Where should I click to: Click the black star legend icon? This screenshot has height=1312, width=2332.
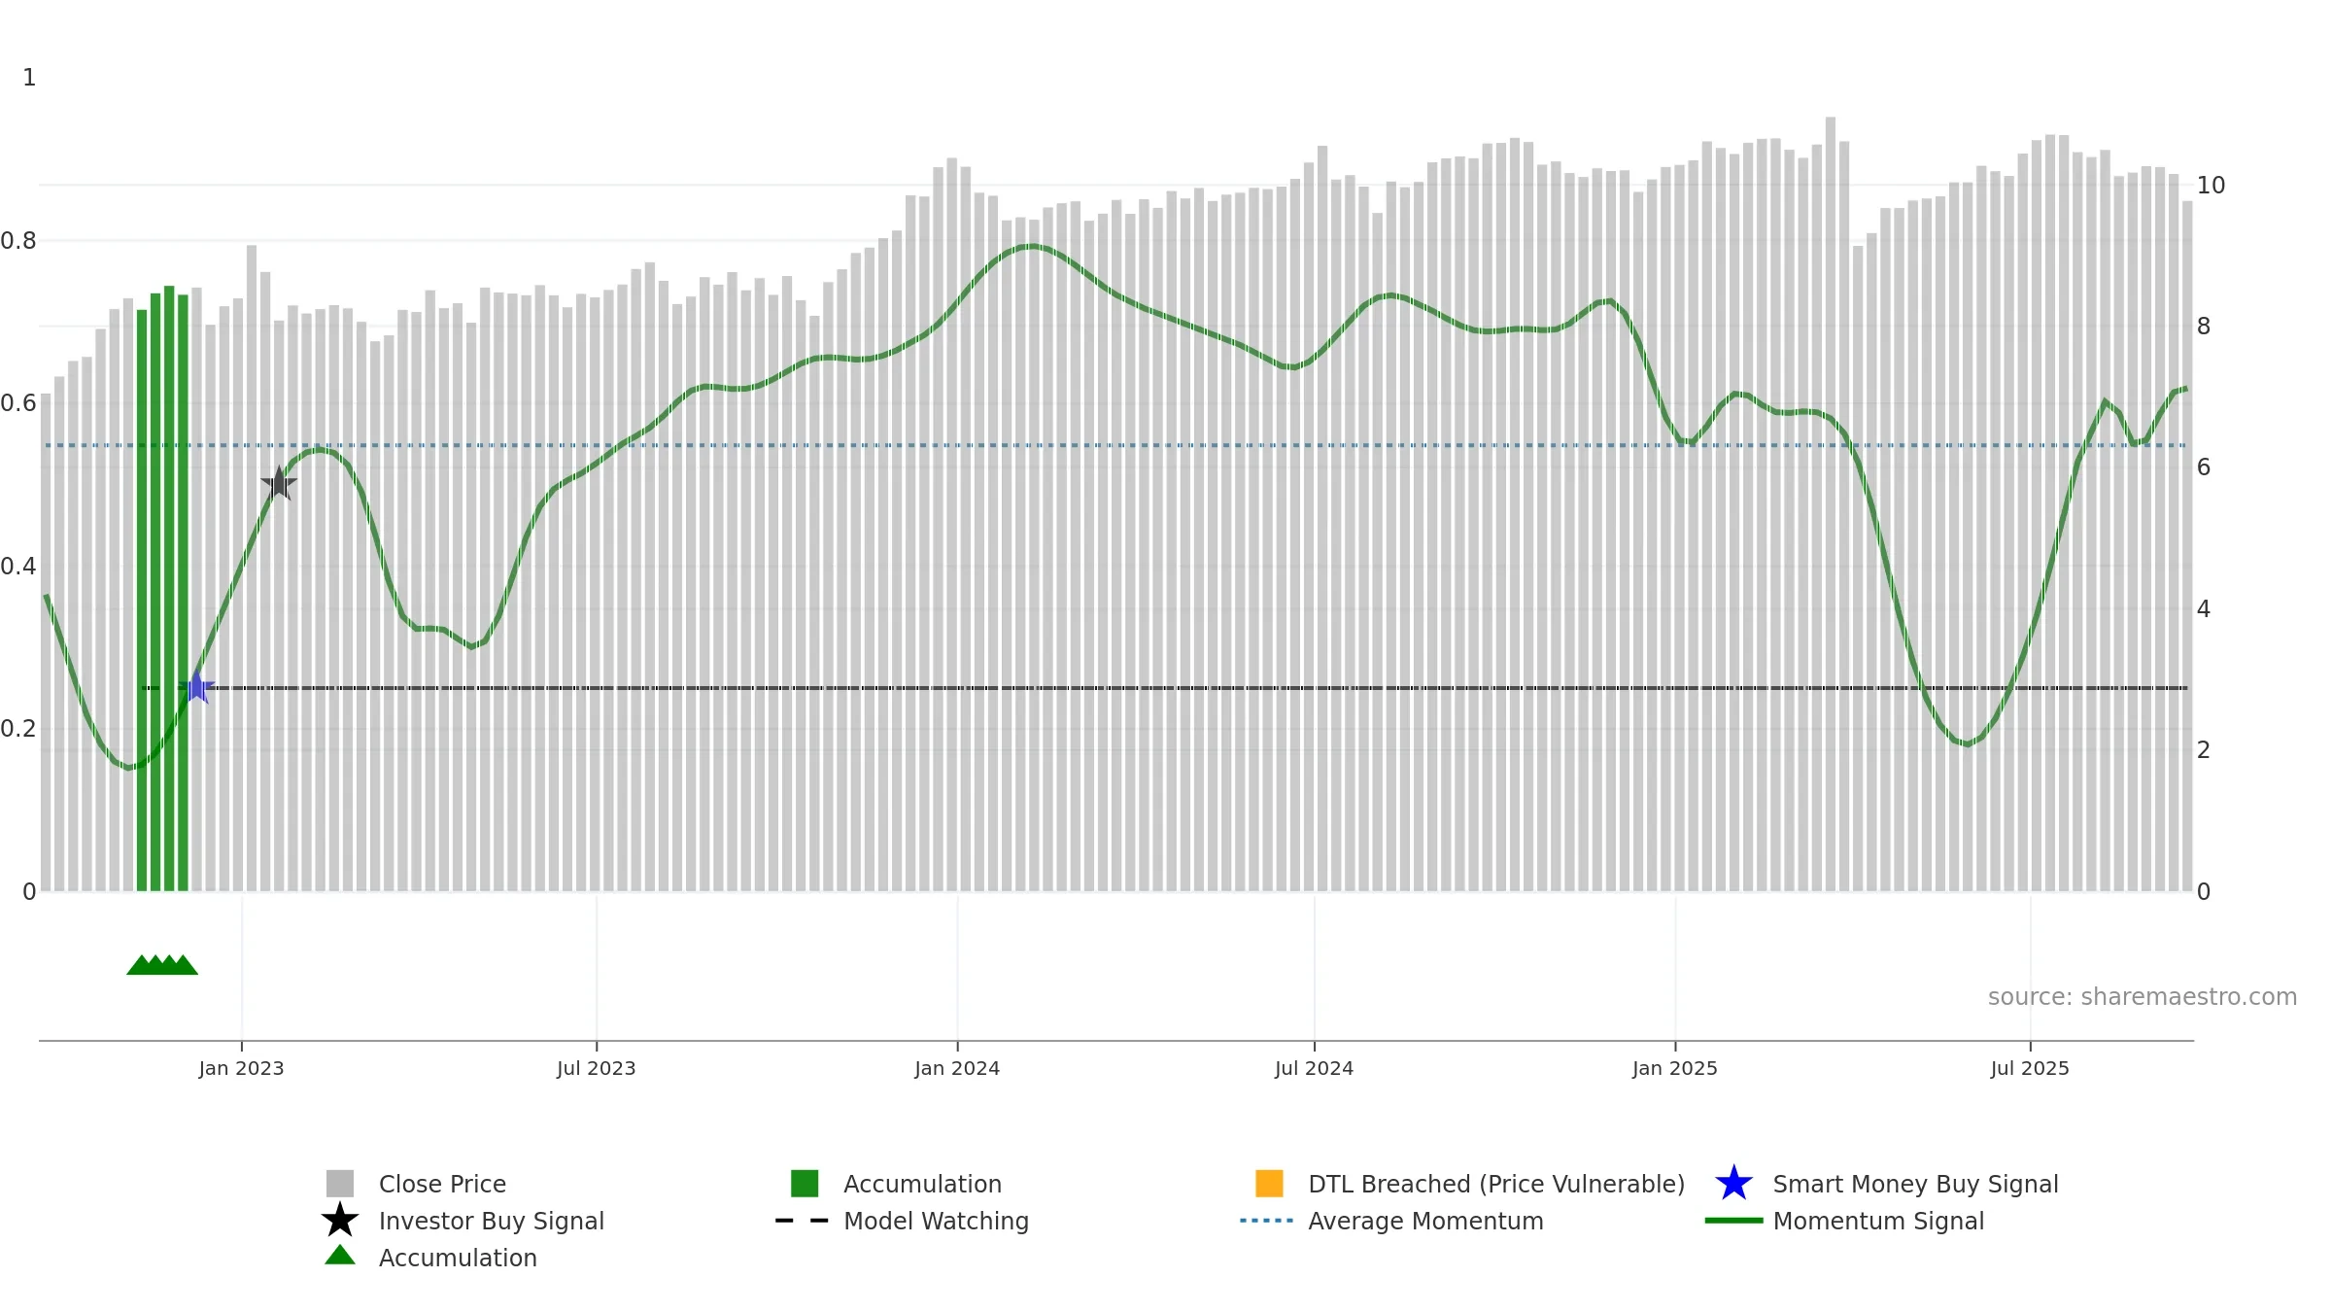click(x=340, y=1220)
